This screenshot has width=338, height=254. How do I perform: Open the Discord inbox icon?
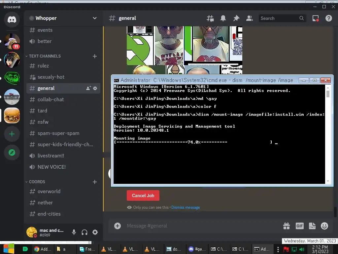click(316, 19)
